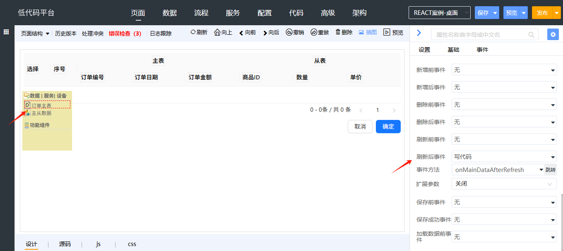Open the 加载数据前事件 dropdown
The width and height of the screenshot is (563, 251).
coord(504,237)
